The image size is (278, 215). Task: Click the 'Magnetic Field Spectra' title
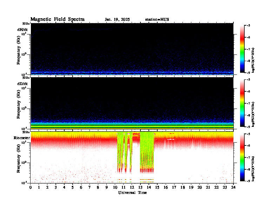coord(58,19)
